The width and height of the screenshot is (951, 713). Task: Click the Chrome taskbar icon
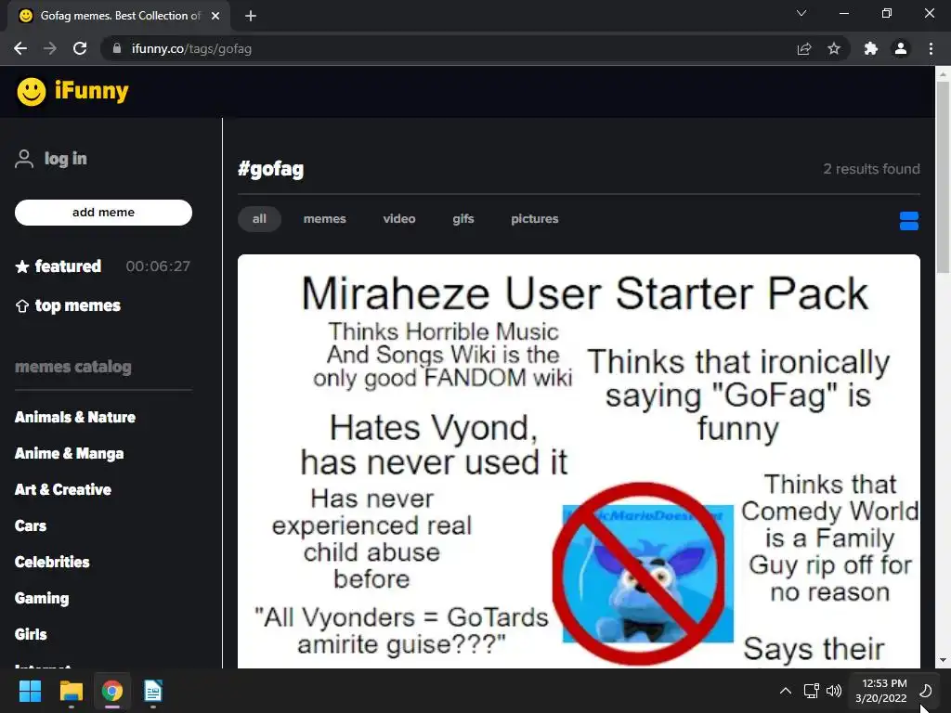pos(112,691)
